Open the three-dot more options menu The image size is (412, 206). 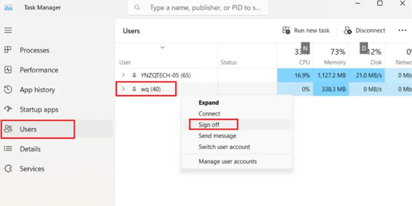pyautogui.click(x=402, y=30)
